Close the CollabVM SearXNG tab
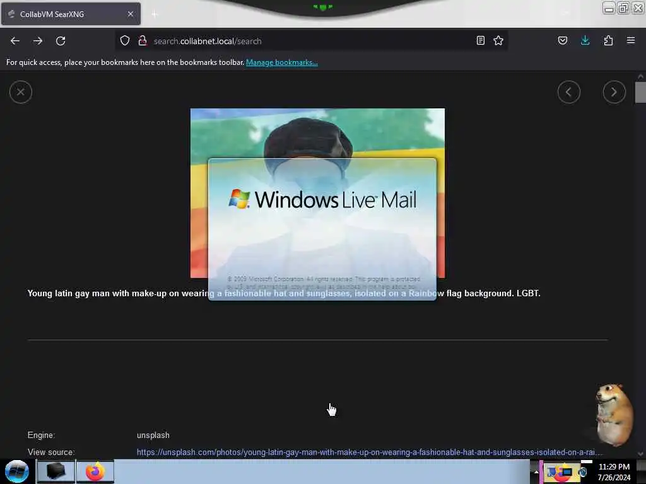The height and width of the screenshot is (484, 646). (x=131, y=14)
